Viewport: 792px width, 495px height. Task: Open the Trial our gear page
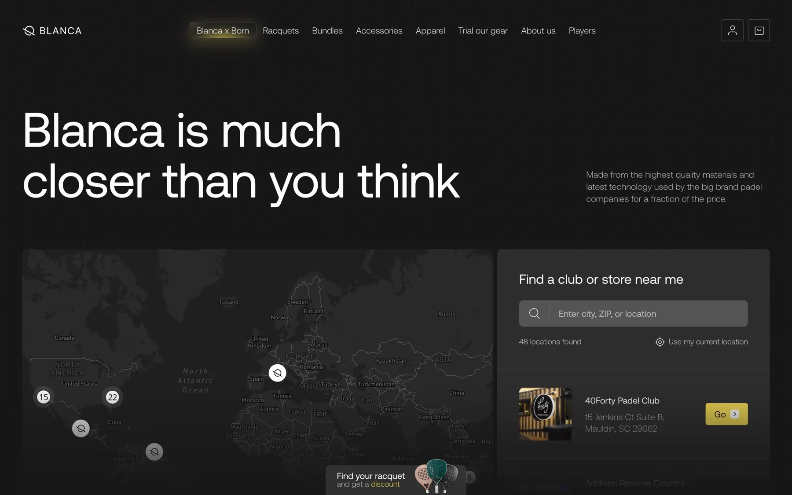[x=483, y=31]
